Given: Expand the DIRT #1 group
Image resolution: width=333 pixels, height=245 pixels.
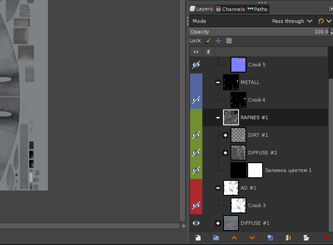Looking at the screenshot, I should (226, 135).
